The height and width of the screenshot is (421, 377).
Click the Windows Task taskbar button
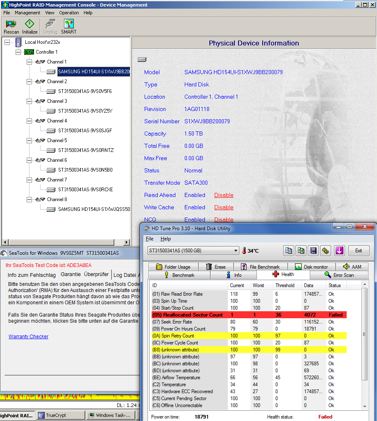tap(111, 415)
